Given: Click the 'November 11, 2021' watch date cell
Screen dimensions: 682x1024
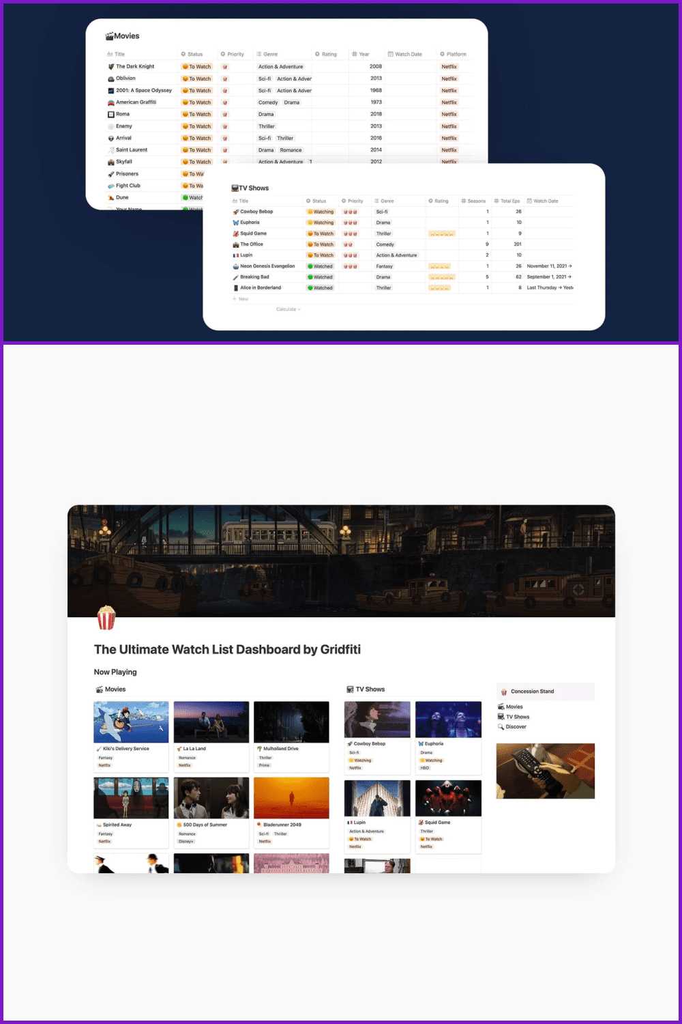Looking at the screenshot, I should pos(549,266).
